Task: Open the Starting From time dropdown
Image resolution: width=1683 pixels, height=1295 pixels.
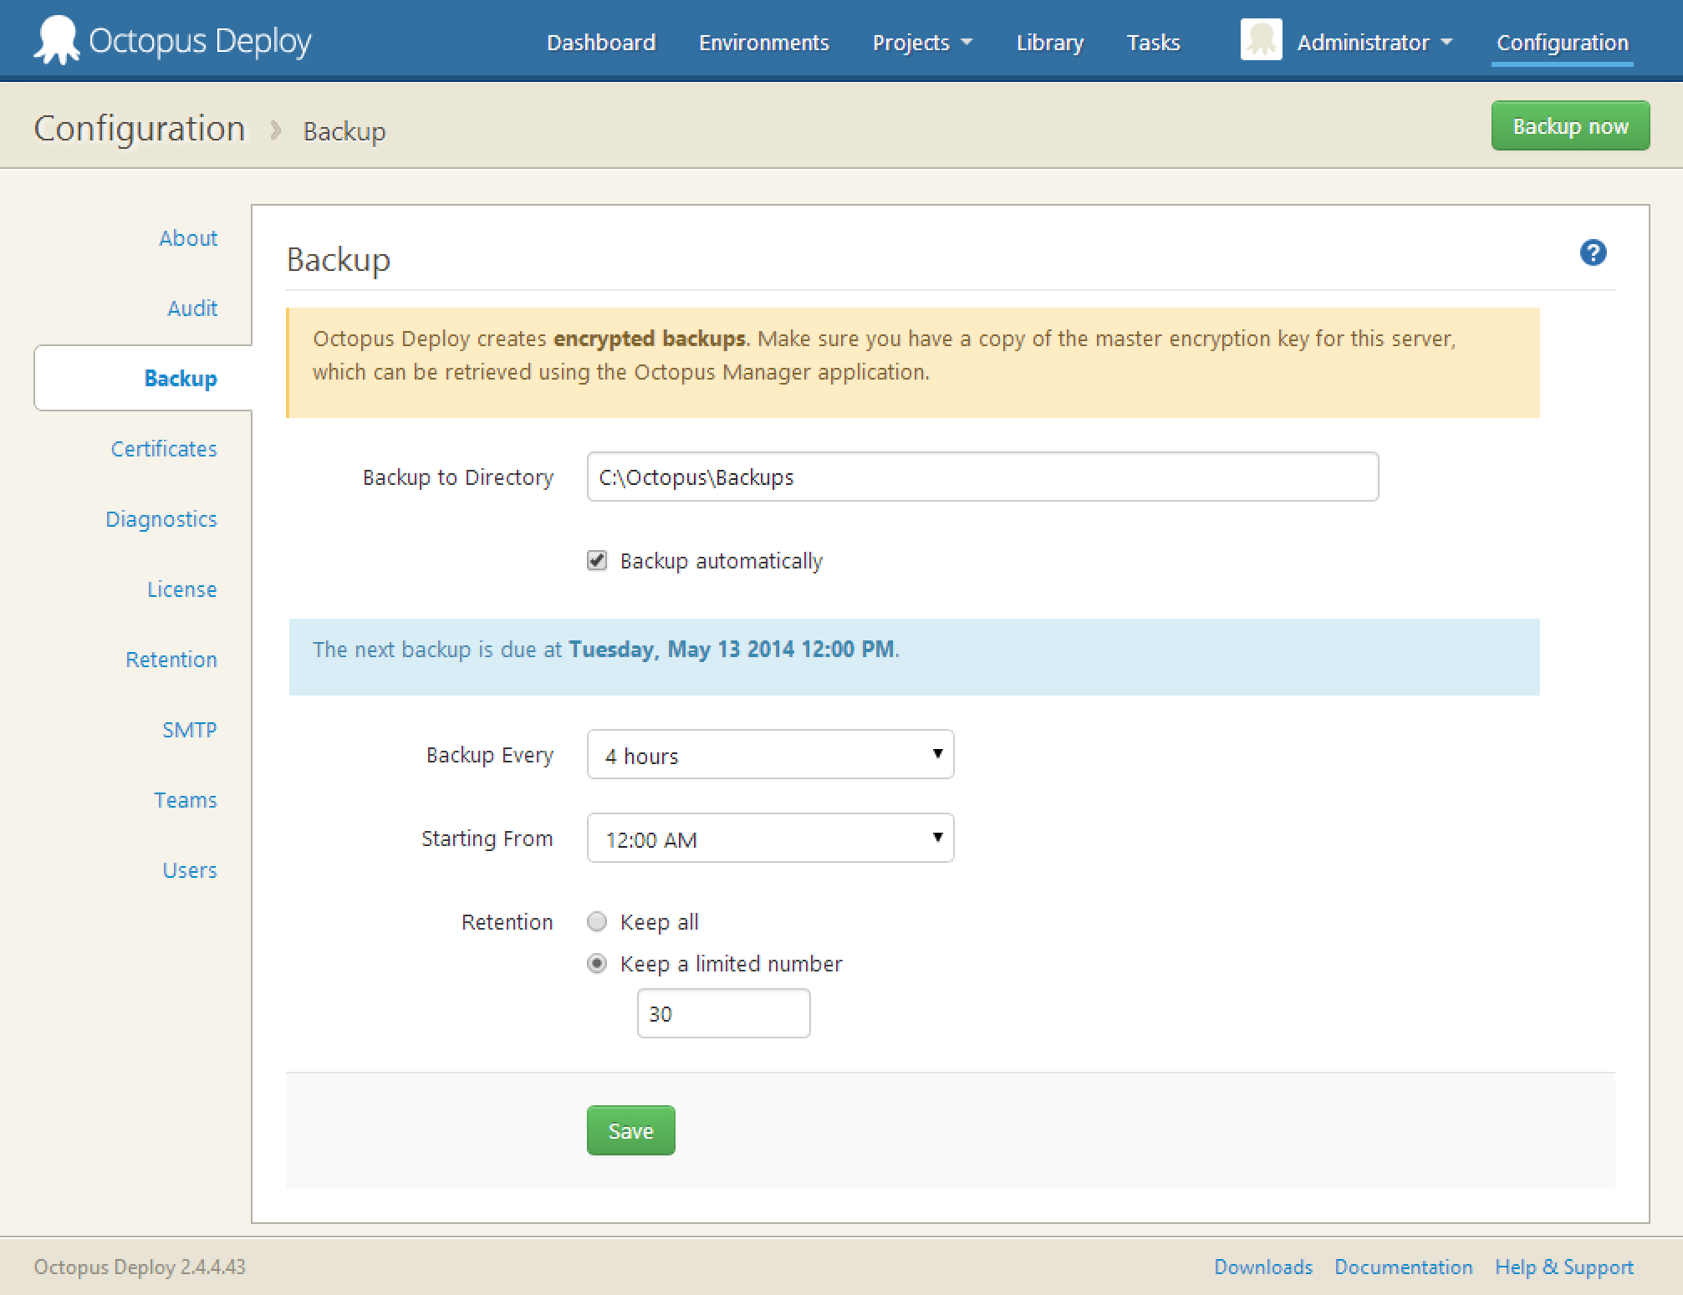Action: point(770,839)
